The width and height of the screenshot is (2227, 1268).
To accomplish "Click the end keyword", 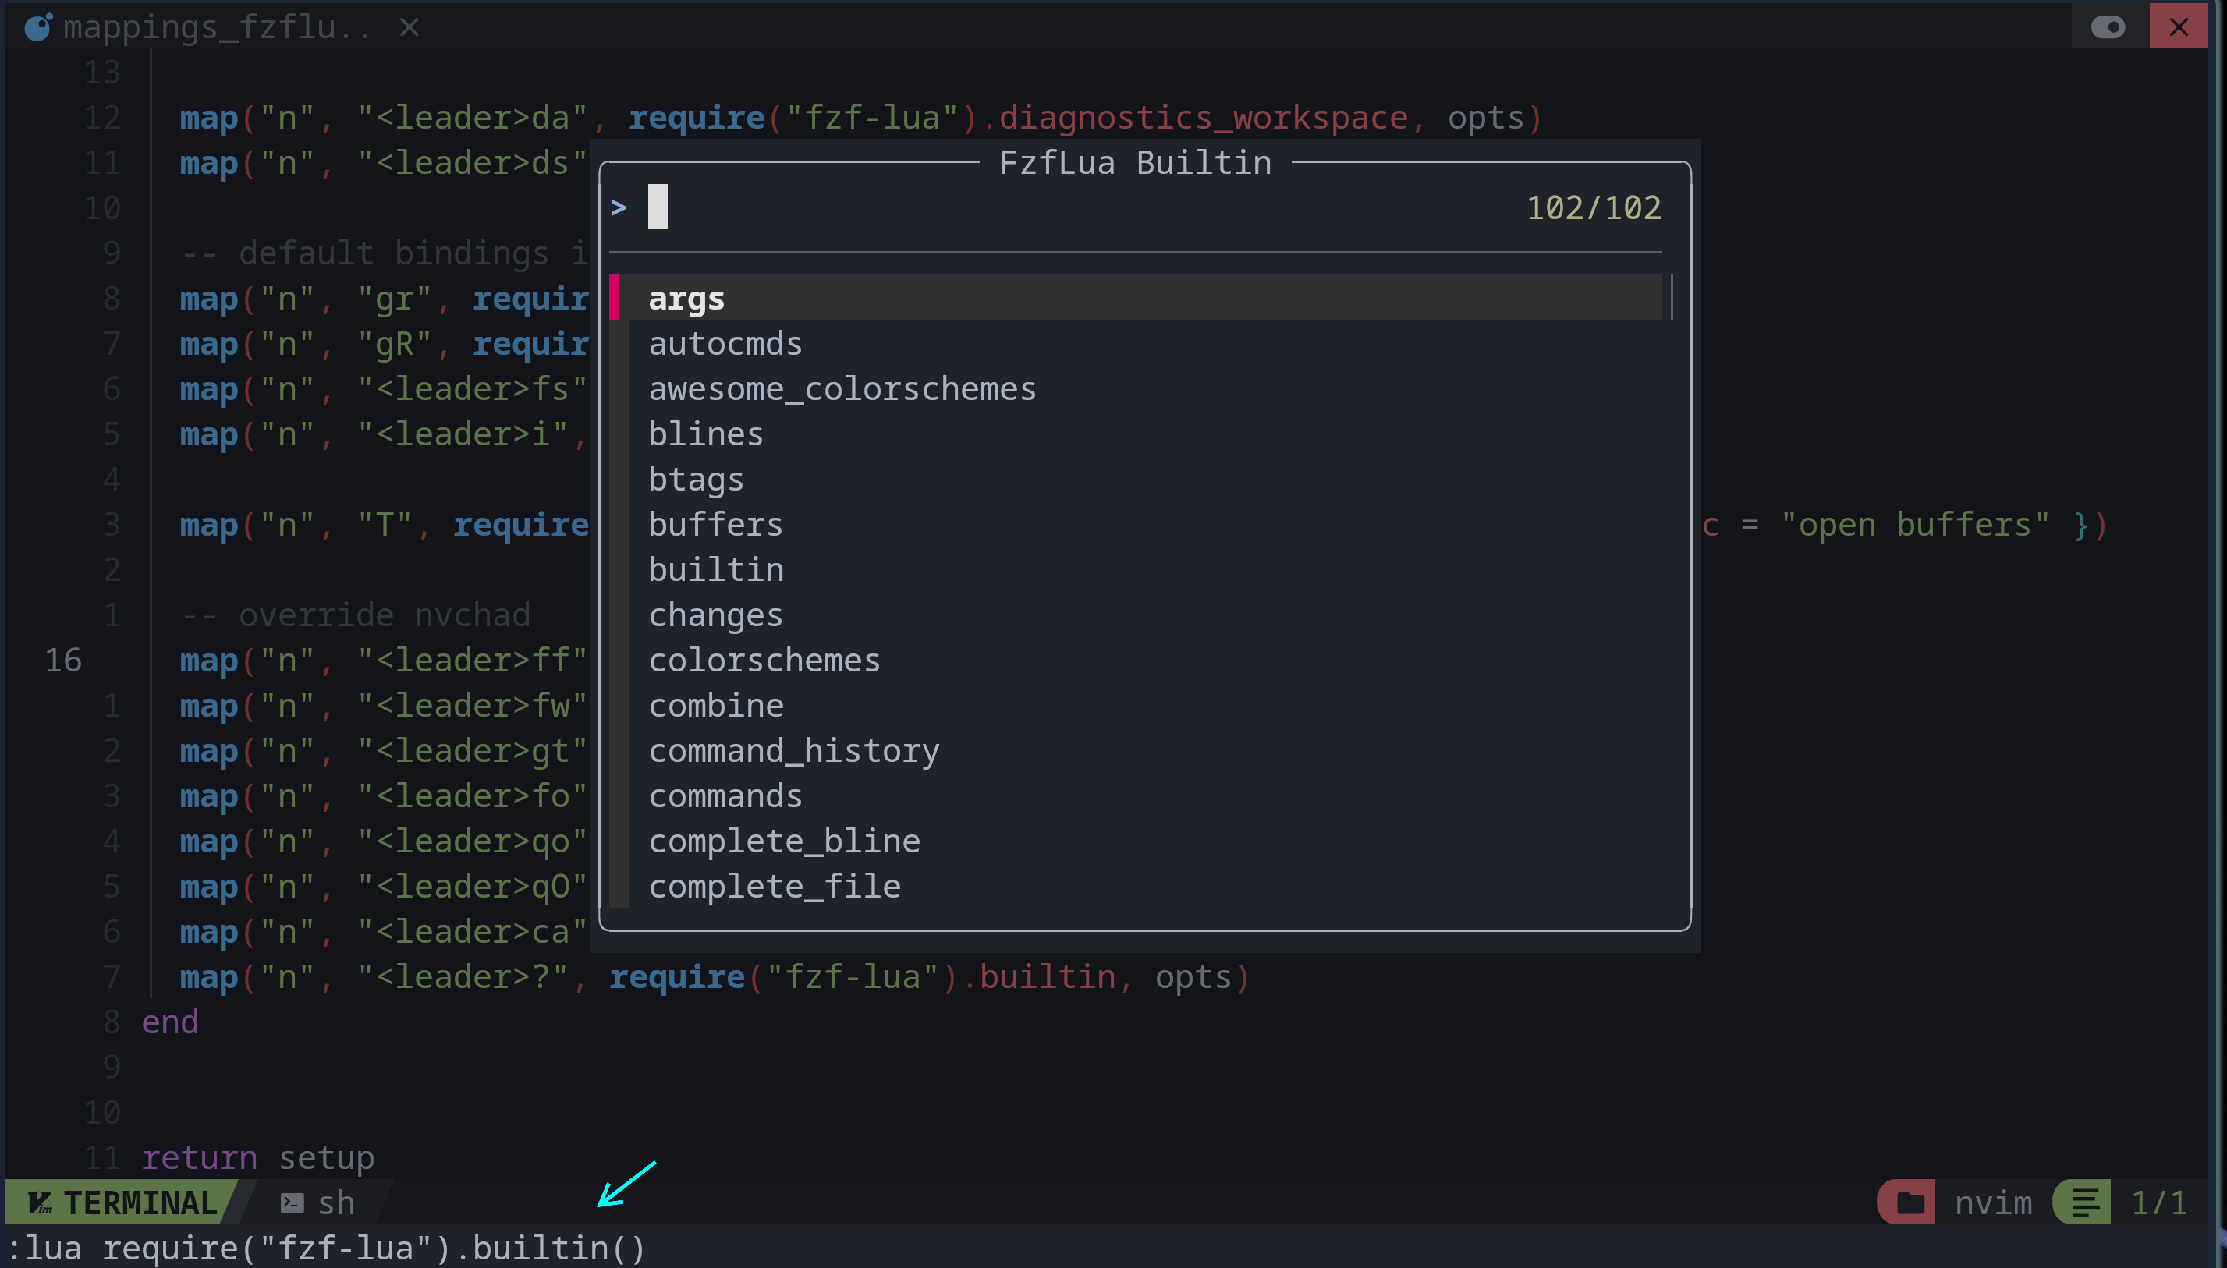I will 170,1022.
